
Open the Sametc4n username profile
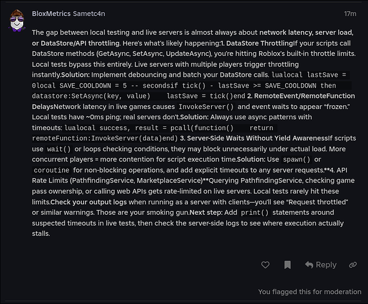[89, 13]
